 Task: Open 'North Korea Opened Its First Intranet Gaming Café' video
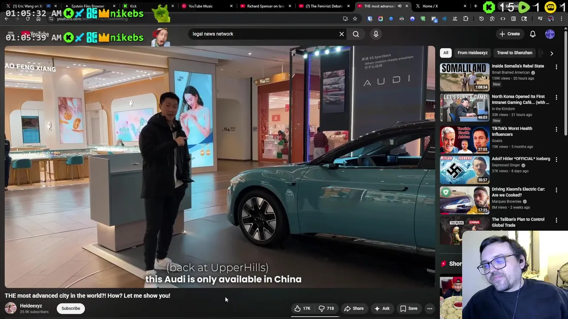pos(520,99)
